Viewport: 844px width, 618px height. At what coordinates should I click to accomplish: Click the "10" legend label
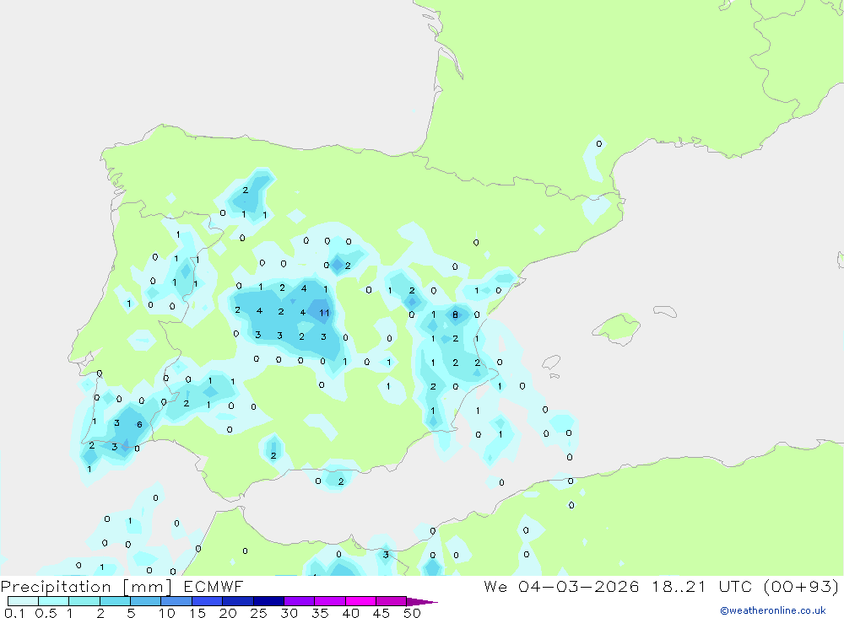[167, 613]
